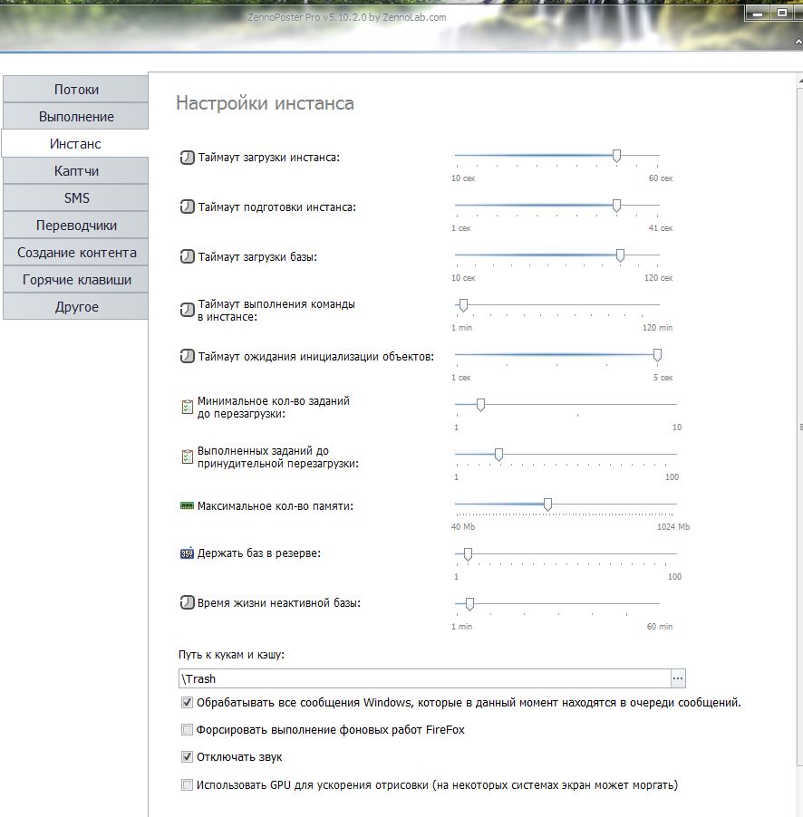
Task: Click the 60 min label under inactive base slider
Action: click(660, 626)
